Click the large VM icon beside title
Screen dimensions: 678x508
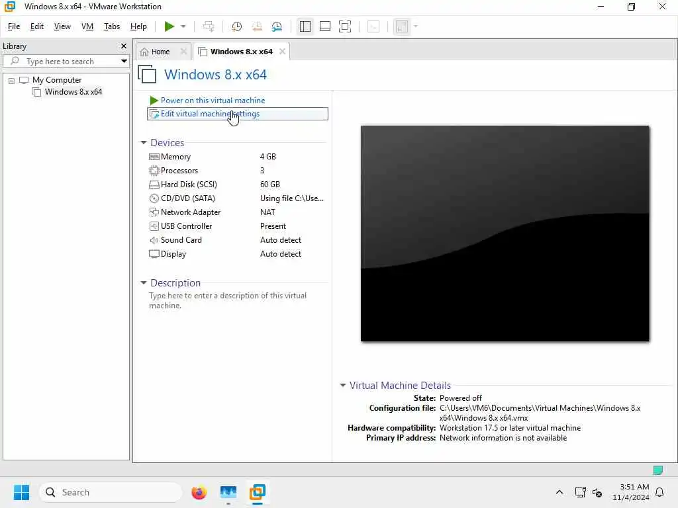[147, 74]
